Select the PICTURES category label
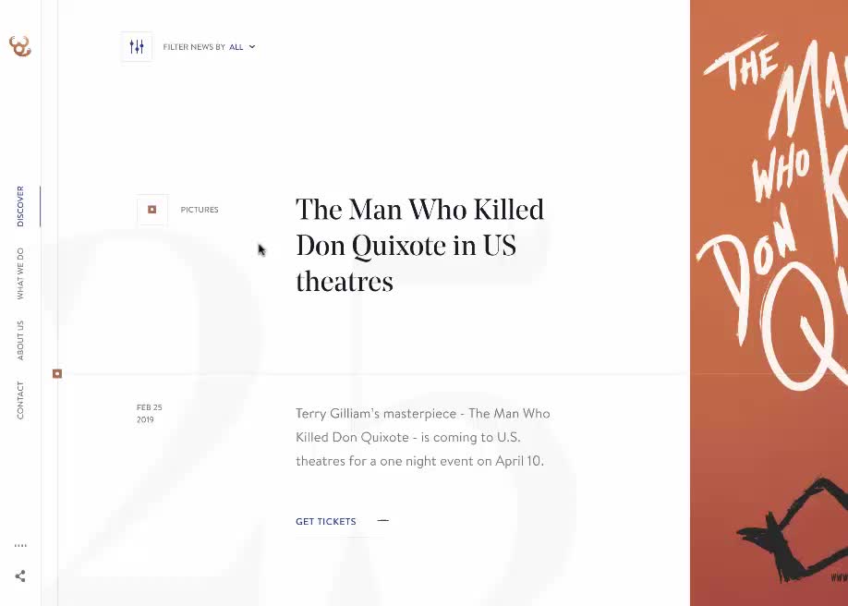The height and width of the screenshot is (606, 848). [x=200, y=210]
